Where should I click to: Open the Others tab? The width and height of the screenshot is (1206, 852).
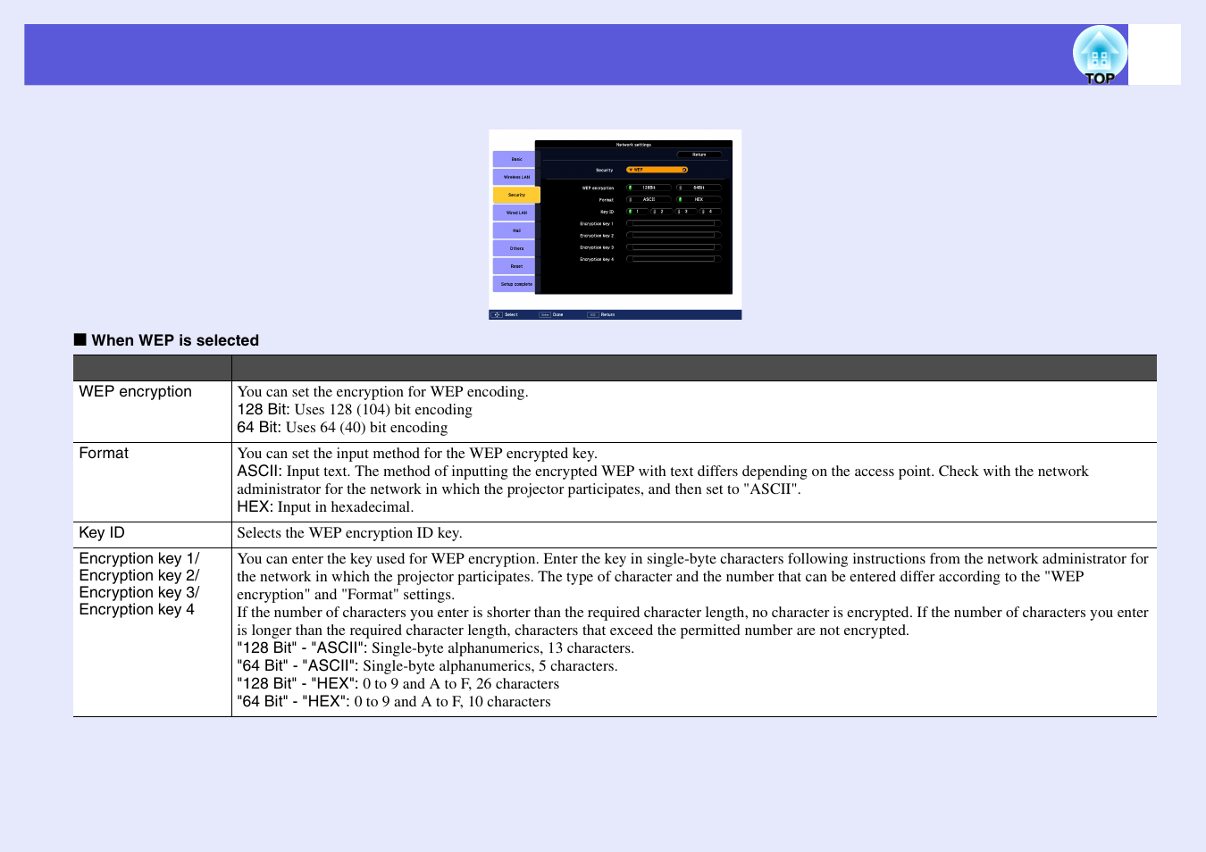(515, 248)
